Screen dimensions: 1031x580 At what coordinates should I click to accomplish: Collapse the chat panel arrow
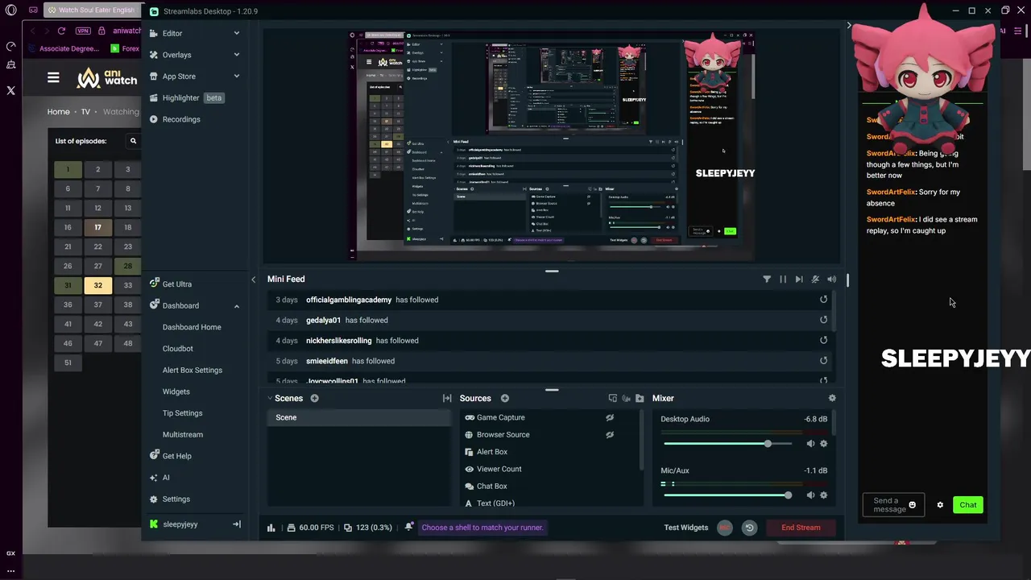tap(848, 26)
